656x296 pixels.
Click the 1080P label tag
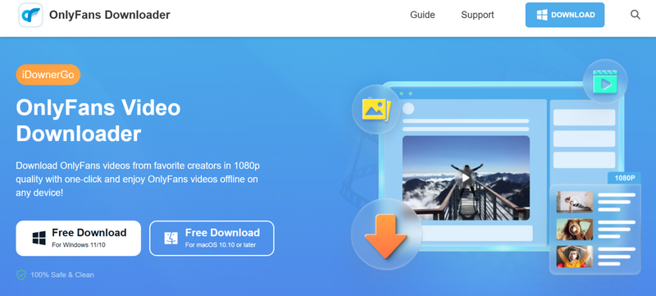point(625,178)
